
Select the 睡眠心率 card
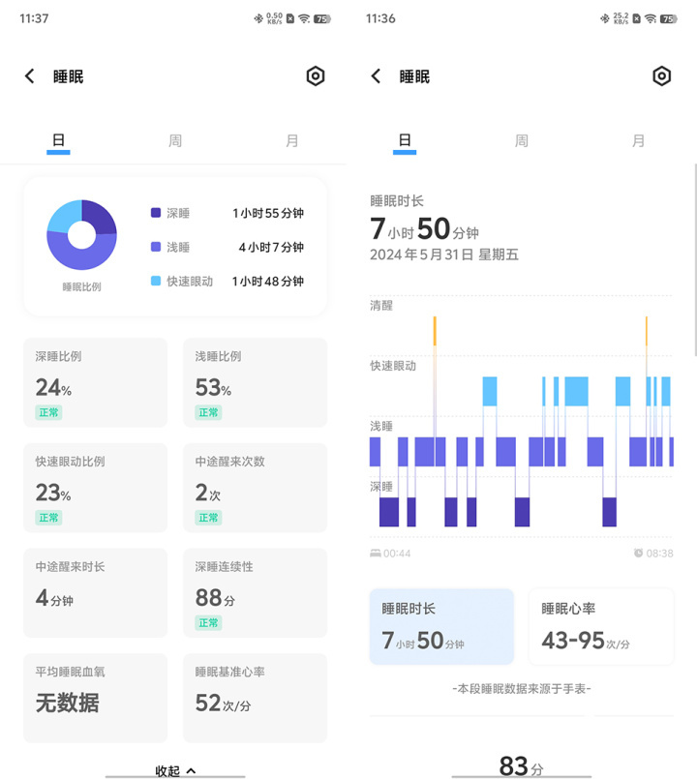click(x=601, y=626)
